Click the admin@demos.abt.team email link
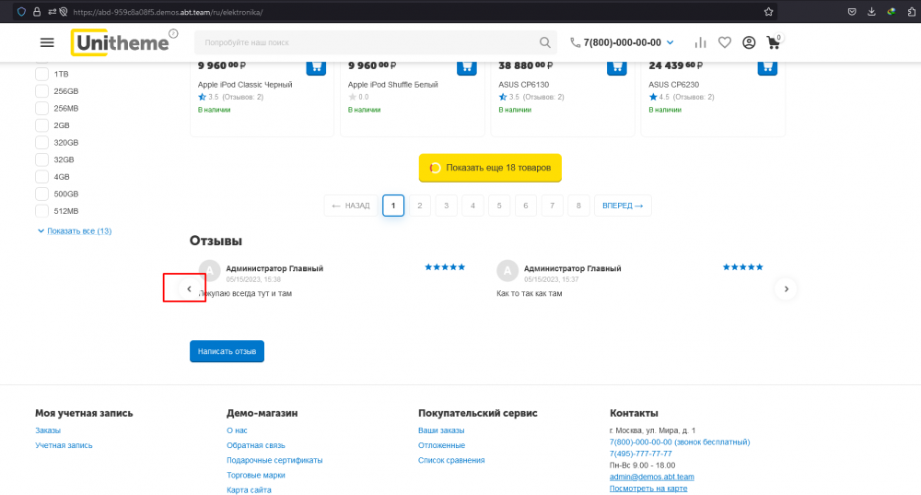This screenshot has height=495, width=921. click(x=651, y=477)
